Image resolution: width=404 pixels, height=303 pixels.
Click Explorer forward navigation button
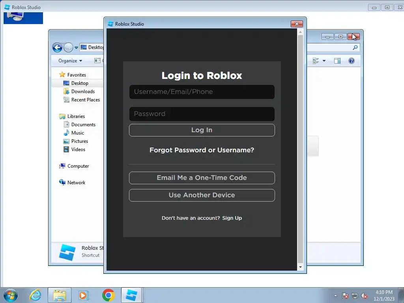point(68,47)
